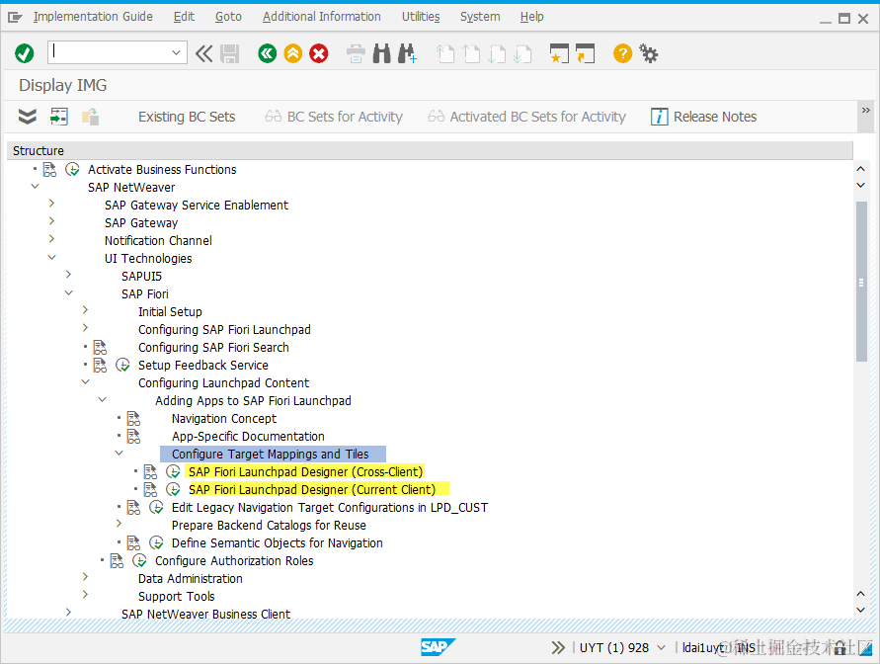Click the Print icon

coord(356,54)
